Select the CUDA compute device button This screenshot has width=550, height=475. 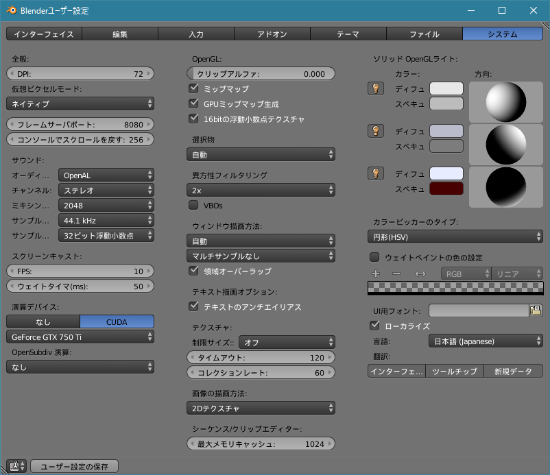[117, 321]
